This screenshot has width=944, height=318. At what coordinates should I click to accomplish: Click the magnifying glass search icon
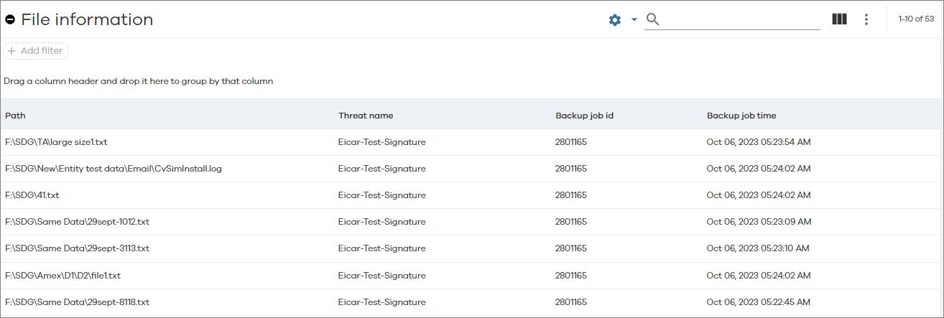click(652, 19)
